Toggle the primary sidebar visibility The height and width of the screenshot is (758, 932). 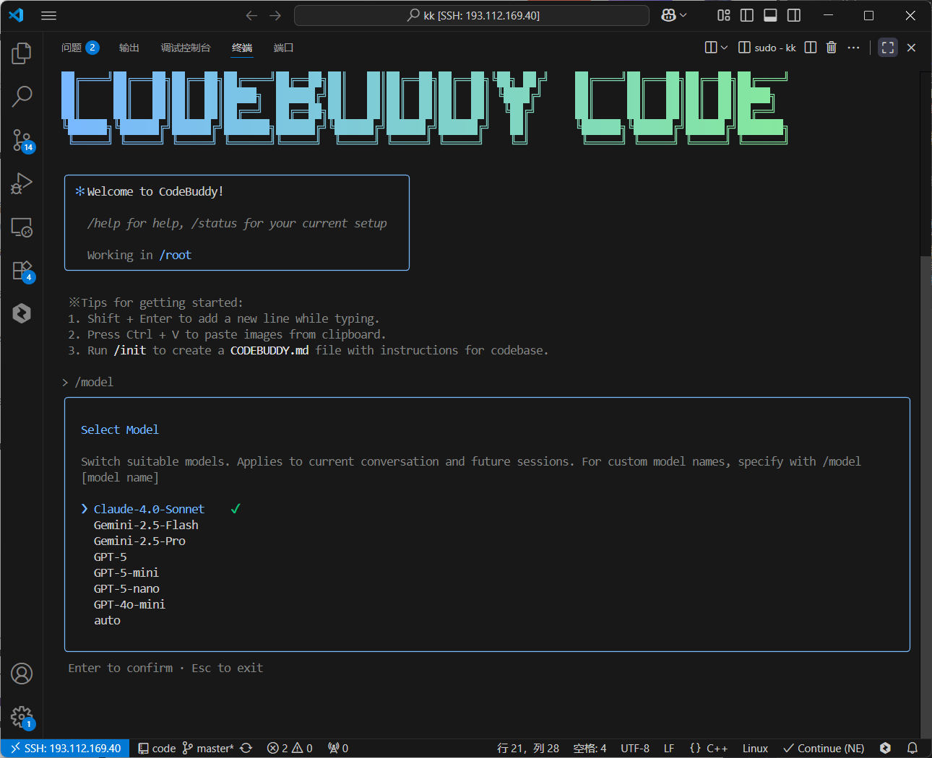(x=747, y=15)
